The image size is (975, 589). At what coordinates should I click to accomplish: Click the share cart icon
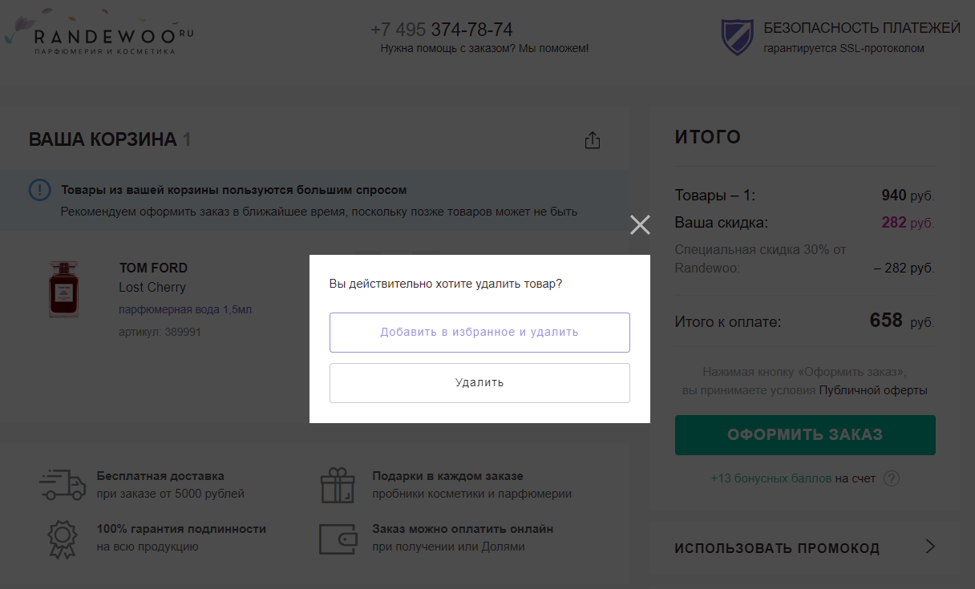(593, 140)
